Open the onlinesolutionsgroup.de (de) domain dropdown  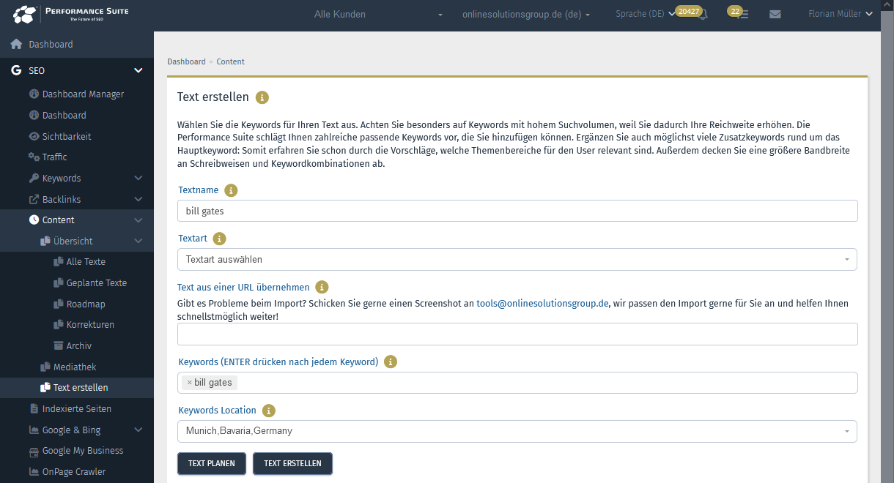526,15
